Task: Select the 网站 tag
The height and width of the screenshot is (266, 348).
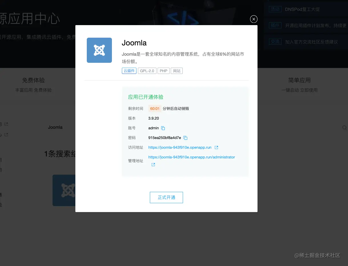Action: tap(176, 70)
